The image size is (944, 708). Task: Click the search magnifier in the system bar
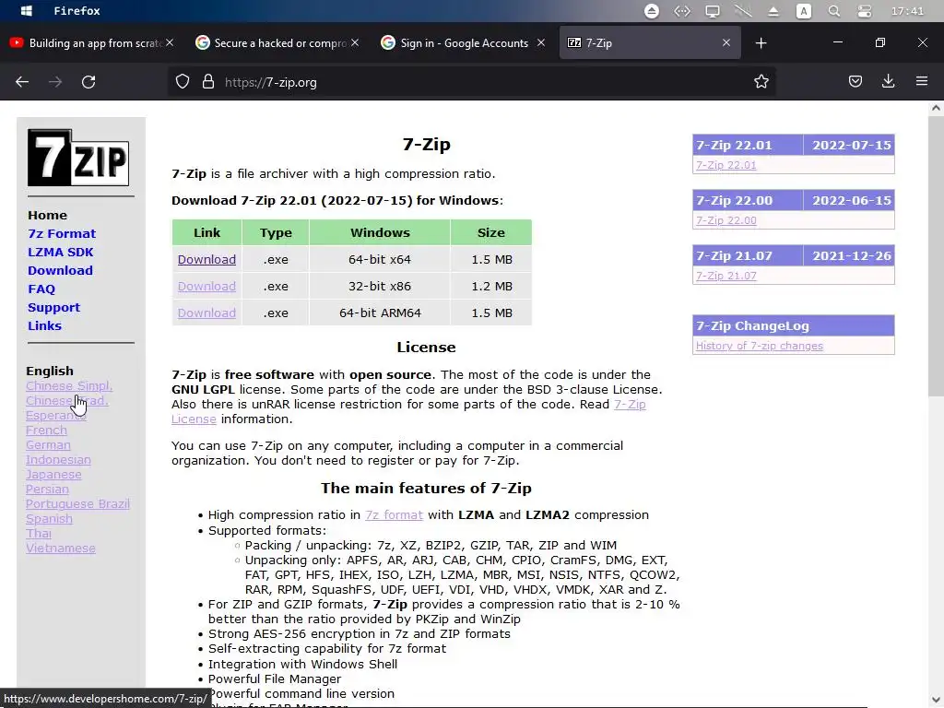833,11
